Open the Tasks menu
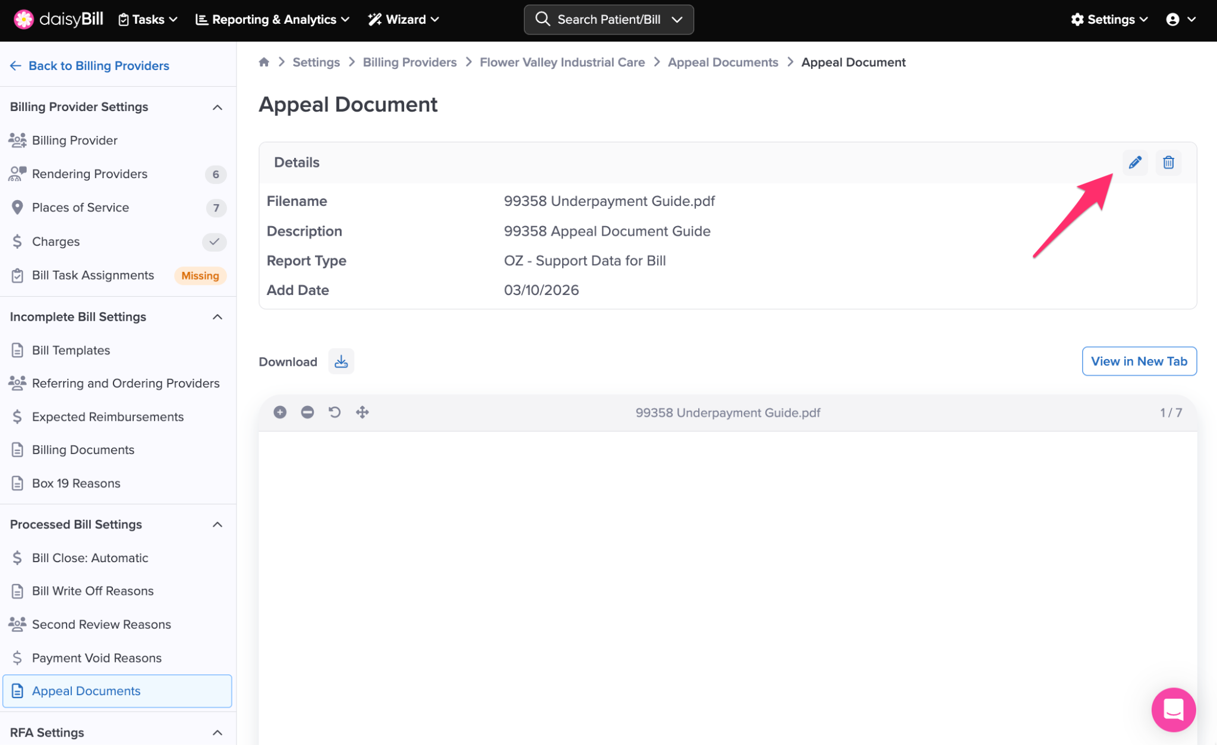 point(148,20)
